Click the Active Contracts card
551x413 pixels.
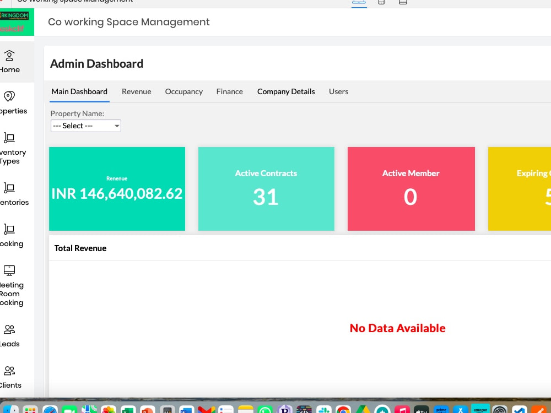click(266, 189)
